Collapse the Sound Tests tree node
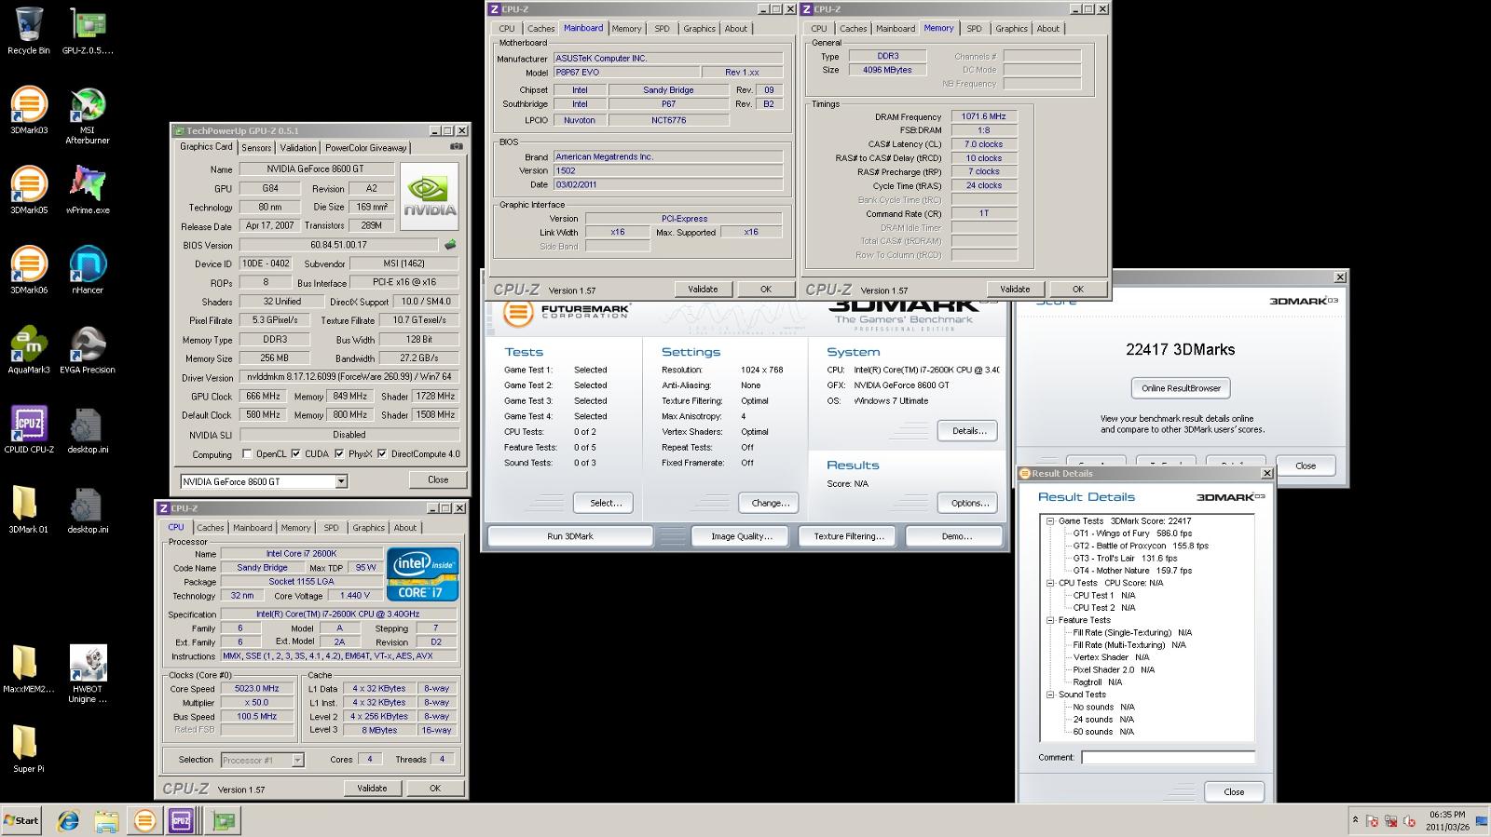Screen dimensions: 1491x837 1050,695
